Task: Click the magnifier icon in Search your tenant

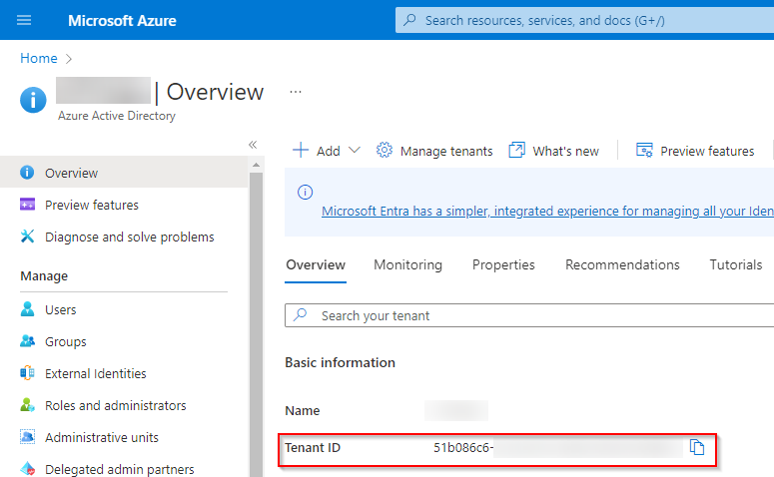Action: (301, 314)
